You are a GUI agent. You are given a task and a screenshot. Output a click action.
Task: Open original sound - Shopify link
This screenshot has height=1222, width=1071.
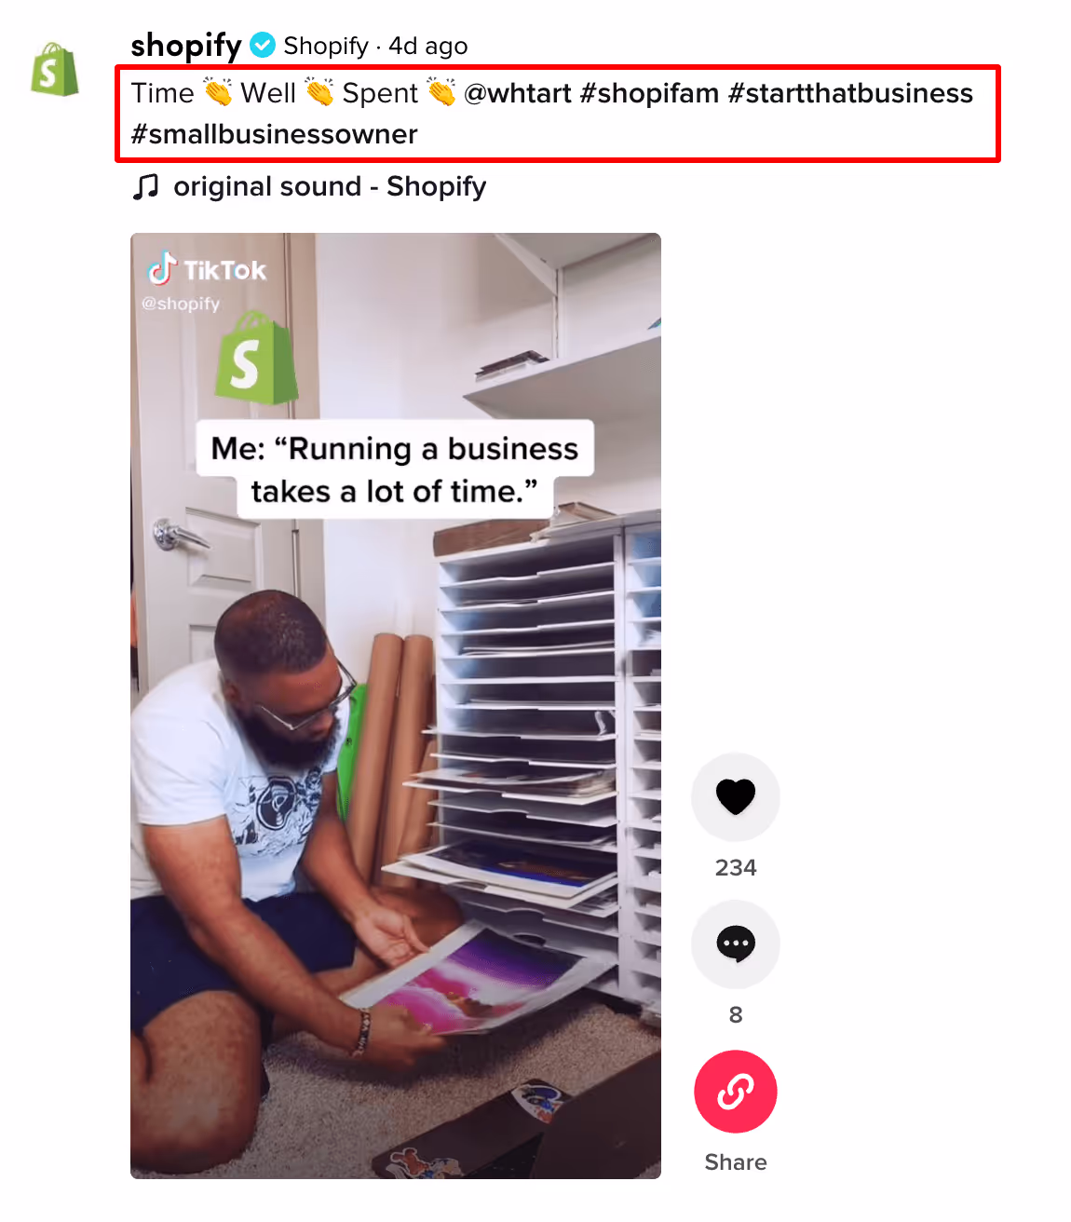click(330, 186)
